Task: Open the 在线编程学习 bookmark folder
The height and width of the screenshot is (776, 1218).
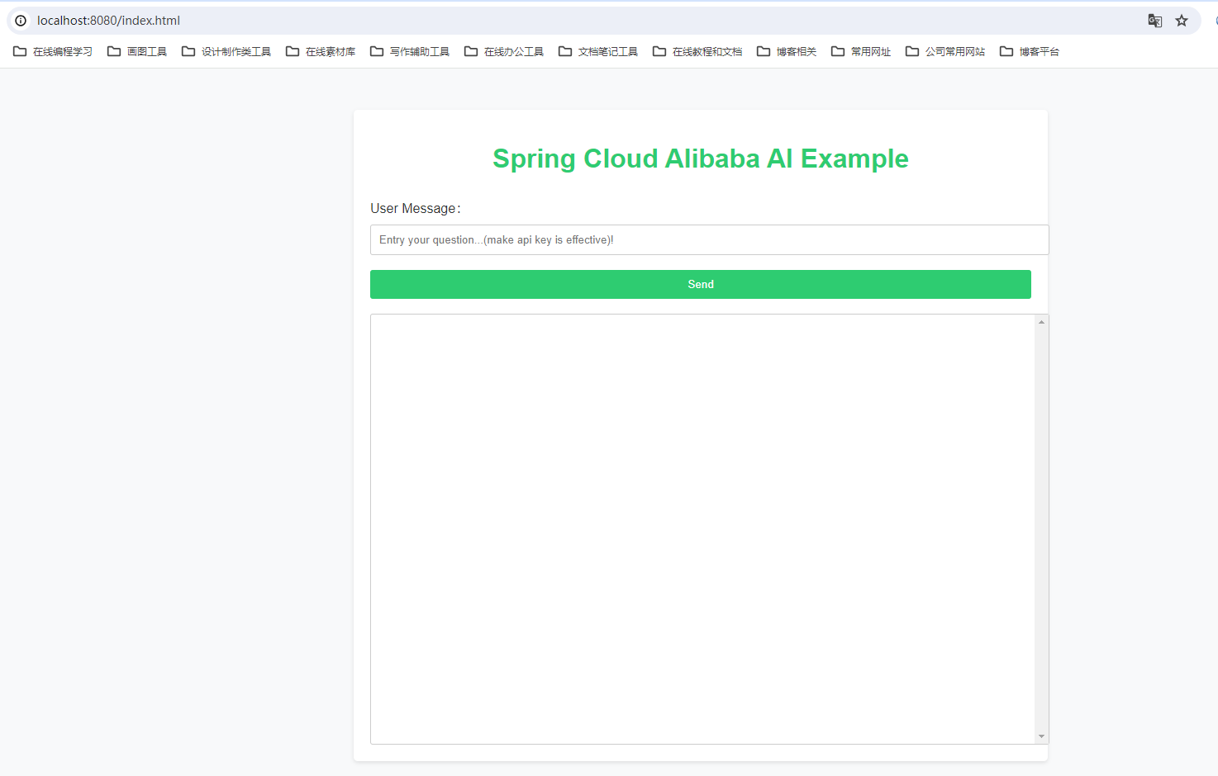Action: 53,51
